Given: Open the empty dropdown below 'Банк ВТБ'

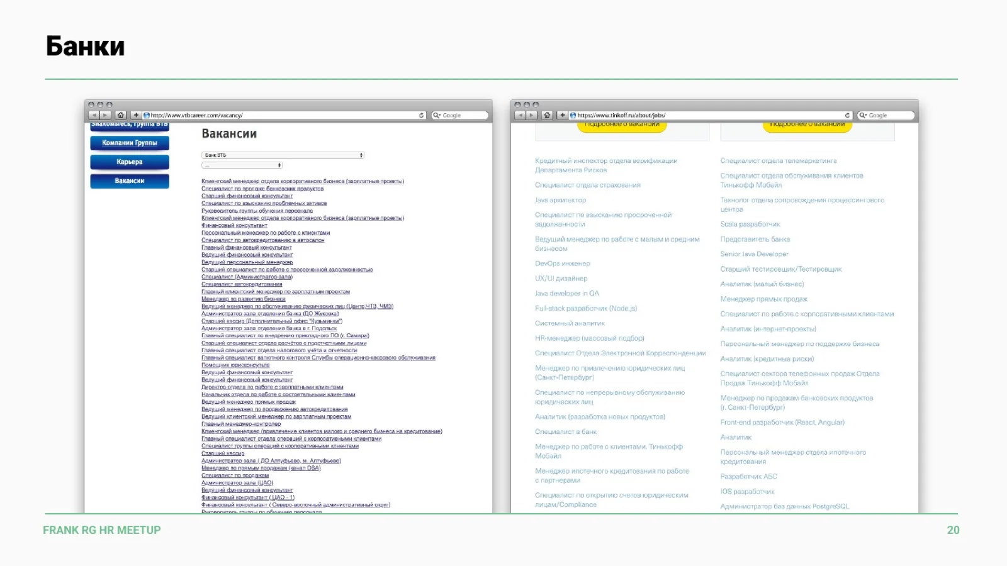Looking at the screenshot, I should click(242, 165).
